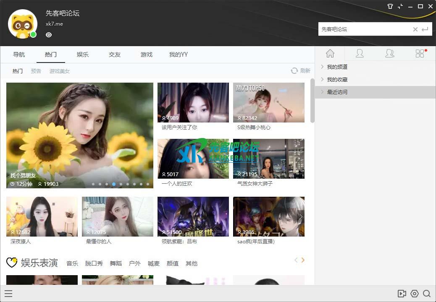Open the skin (shirt) icon in title bar
Viewport: 436px width, 302px height.
[x=390, y=6]
